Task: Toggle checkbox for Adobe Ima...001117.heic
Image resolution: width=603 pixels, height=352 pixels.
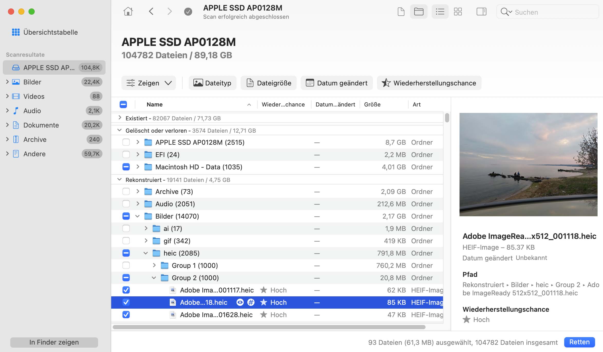Action: 126,290
